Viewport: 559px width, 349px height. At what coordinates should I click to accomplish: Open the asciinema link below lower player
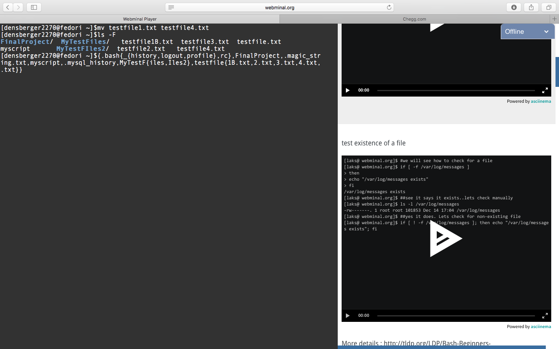[x=541, y=327]
